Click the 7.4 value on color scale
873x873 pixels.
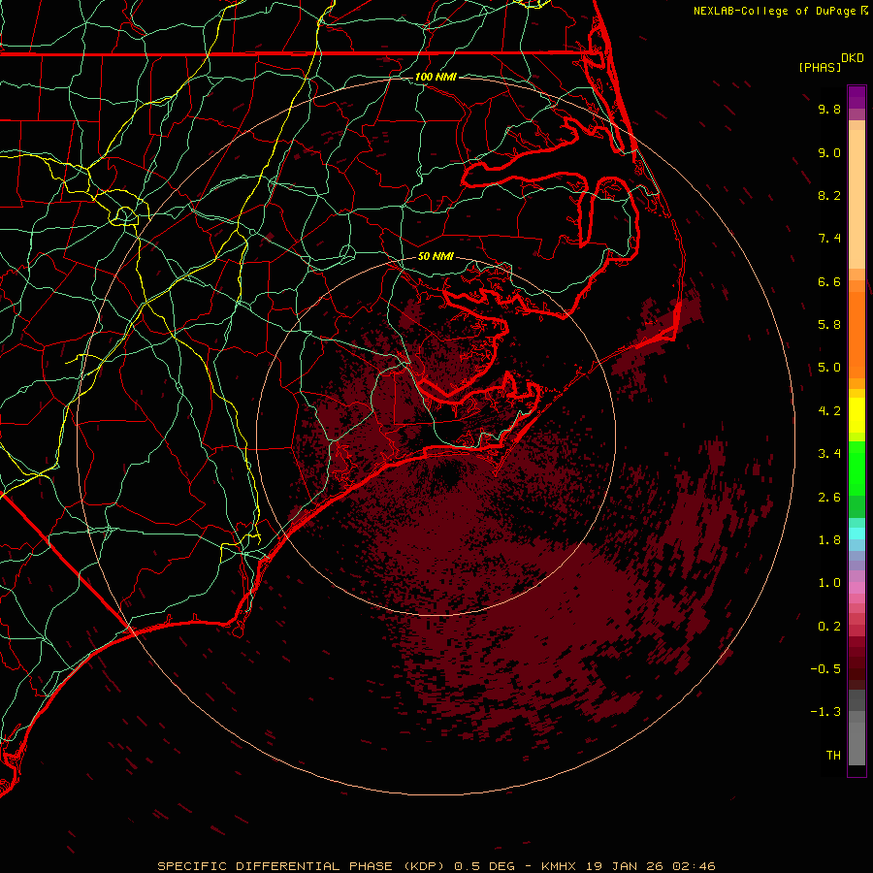click(x=829, y=239)
